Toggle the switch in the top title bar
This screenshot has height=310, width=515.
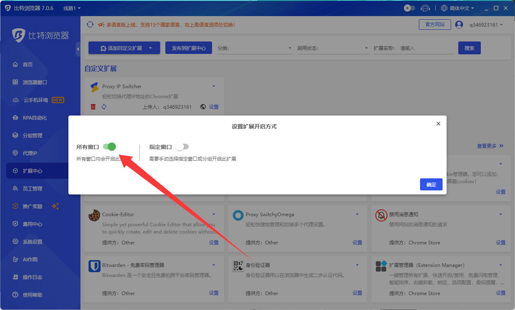410,8
